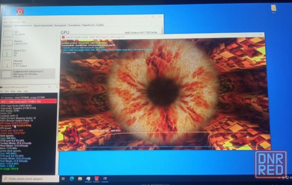Click the FurMark window title bar icon
292x185 pixels.
[x=63, y=37]
